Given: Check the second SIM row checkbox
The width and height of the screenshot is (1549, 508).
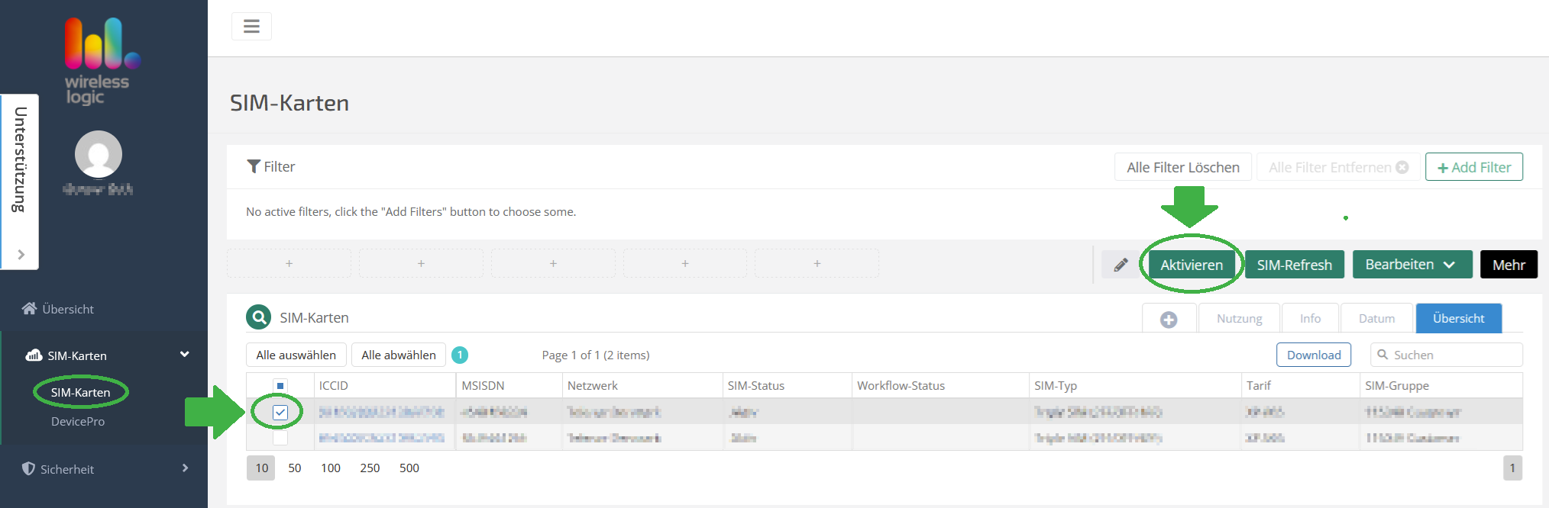Looking at the screenshot, I should pyautogui.click(x=280, y=438).
